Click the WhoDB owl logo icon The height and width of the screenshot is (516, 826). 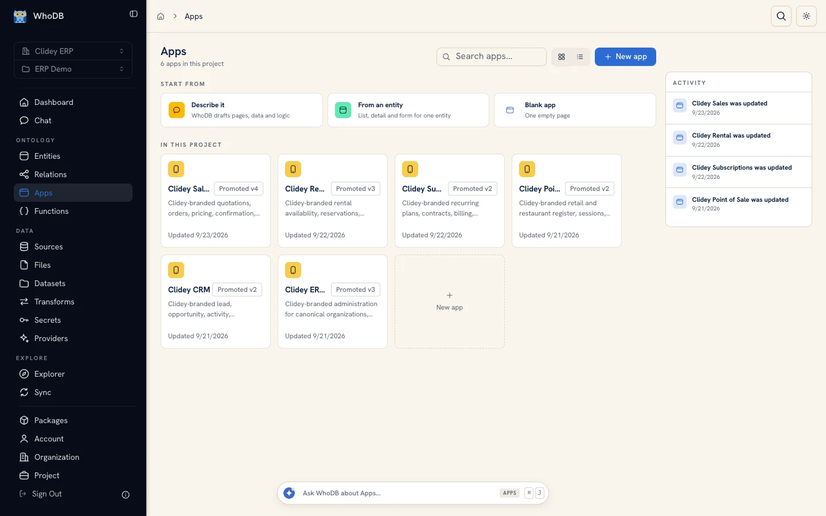click(x=20, y=16)
